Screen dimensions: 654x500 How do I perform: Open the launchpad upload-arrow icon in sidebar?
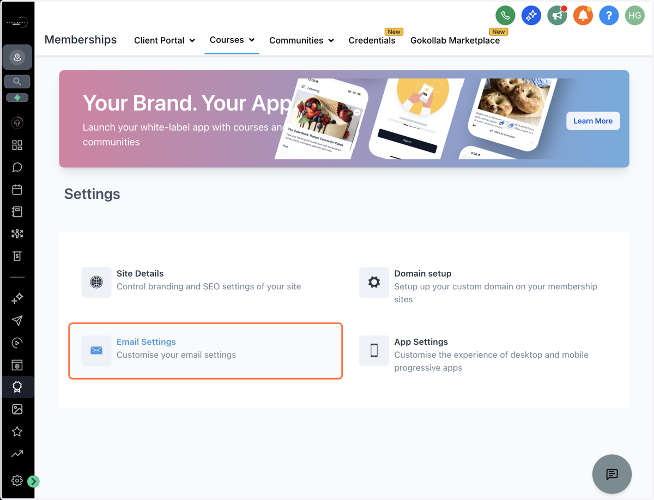click(17, 123)
